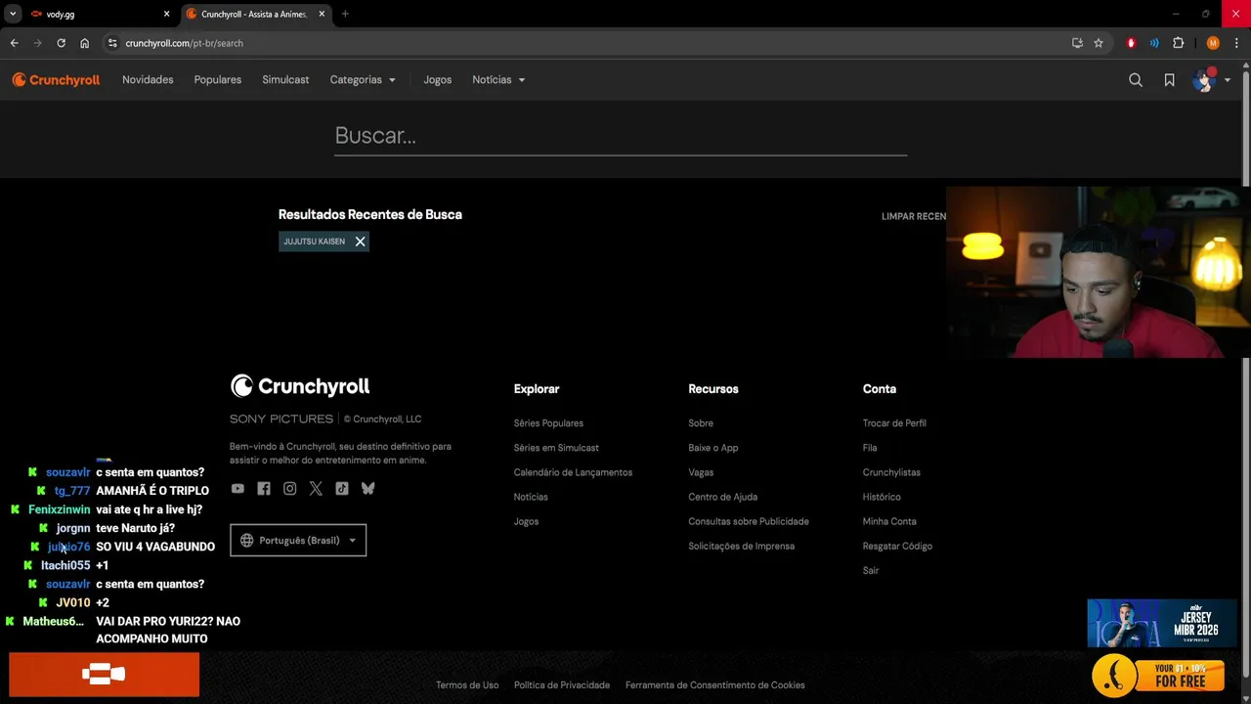Open Fila link under Conta
The height and width of the screenshot is (704, 1251).
(x=870, y=448)
